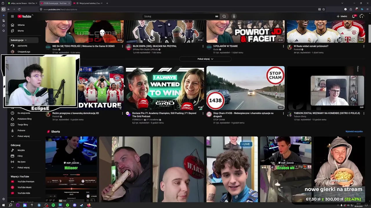Click the YouTube logo
This screenshot has width=371, height=208.
pos(25,16)
